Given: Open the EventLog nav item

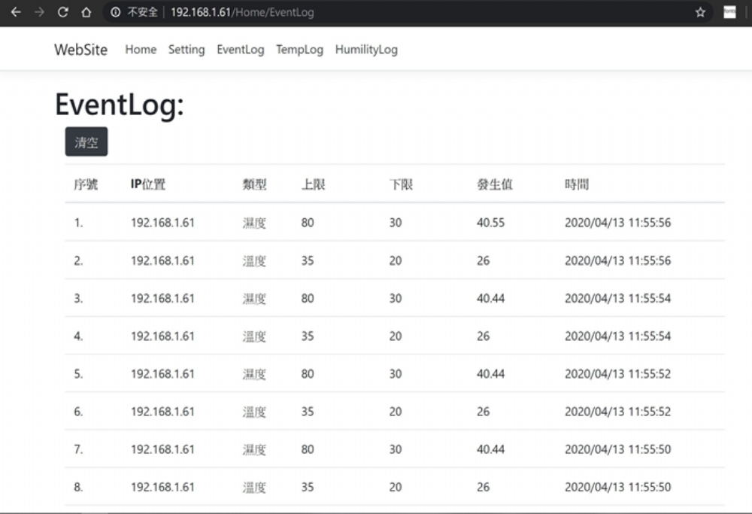Looking at the screenshot, I should 241,50.
